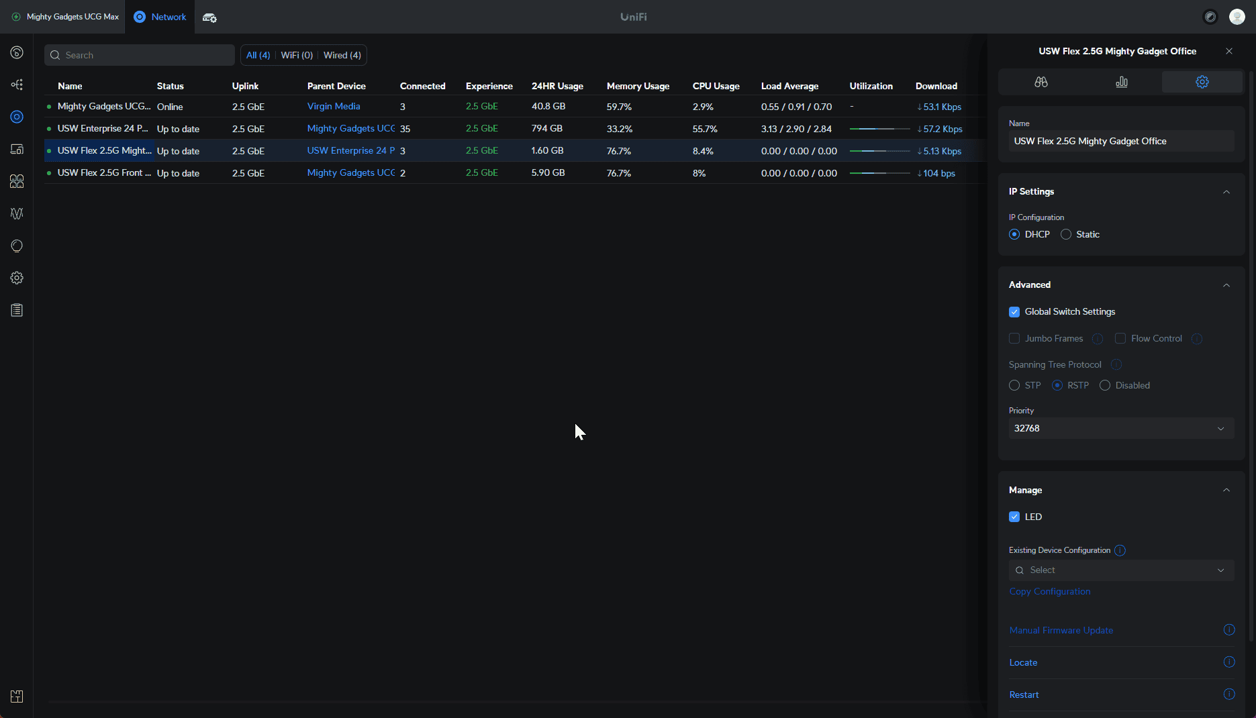Click the device Search field
Image resolution: width=1256 pixels, height=718 pixels.
140,55
